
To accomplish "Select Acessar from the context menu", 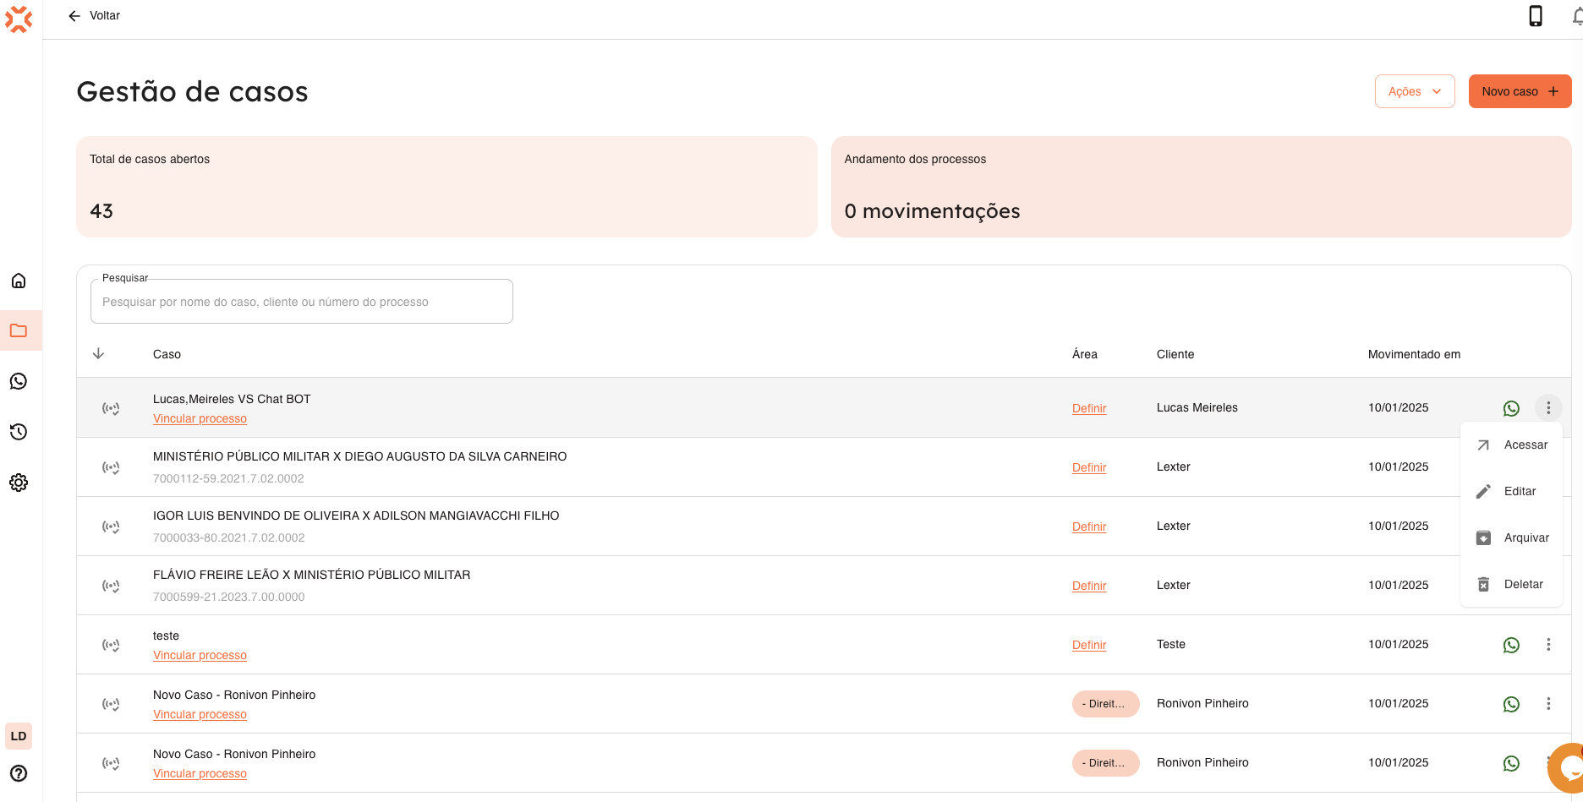I will pyautogui.click(x=1512, y=445).
